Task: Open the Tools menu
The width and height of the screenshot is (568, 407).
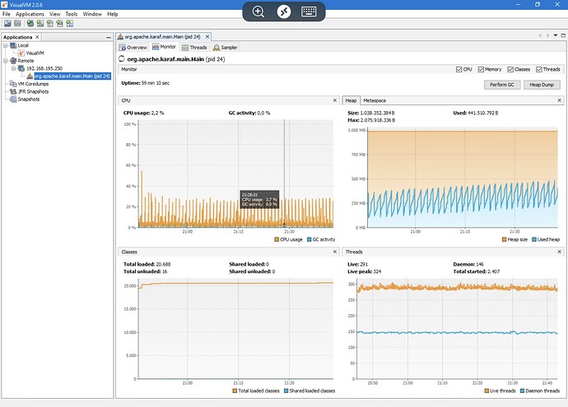Action: click(x=72, y=14)
